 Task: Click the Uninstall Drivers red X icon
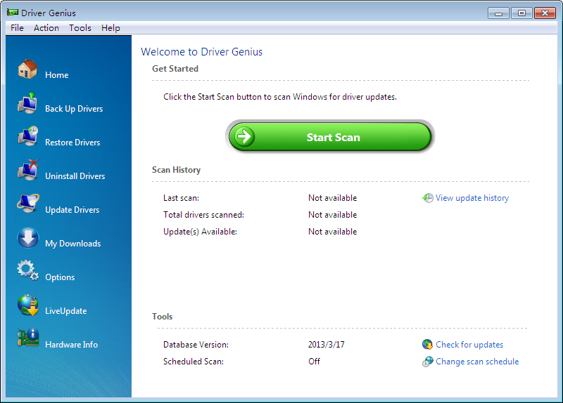point(27,170)
